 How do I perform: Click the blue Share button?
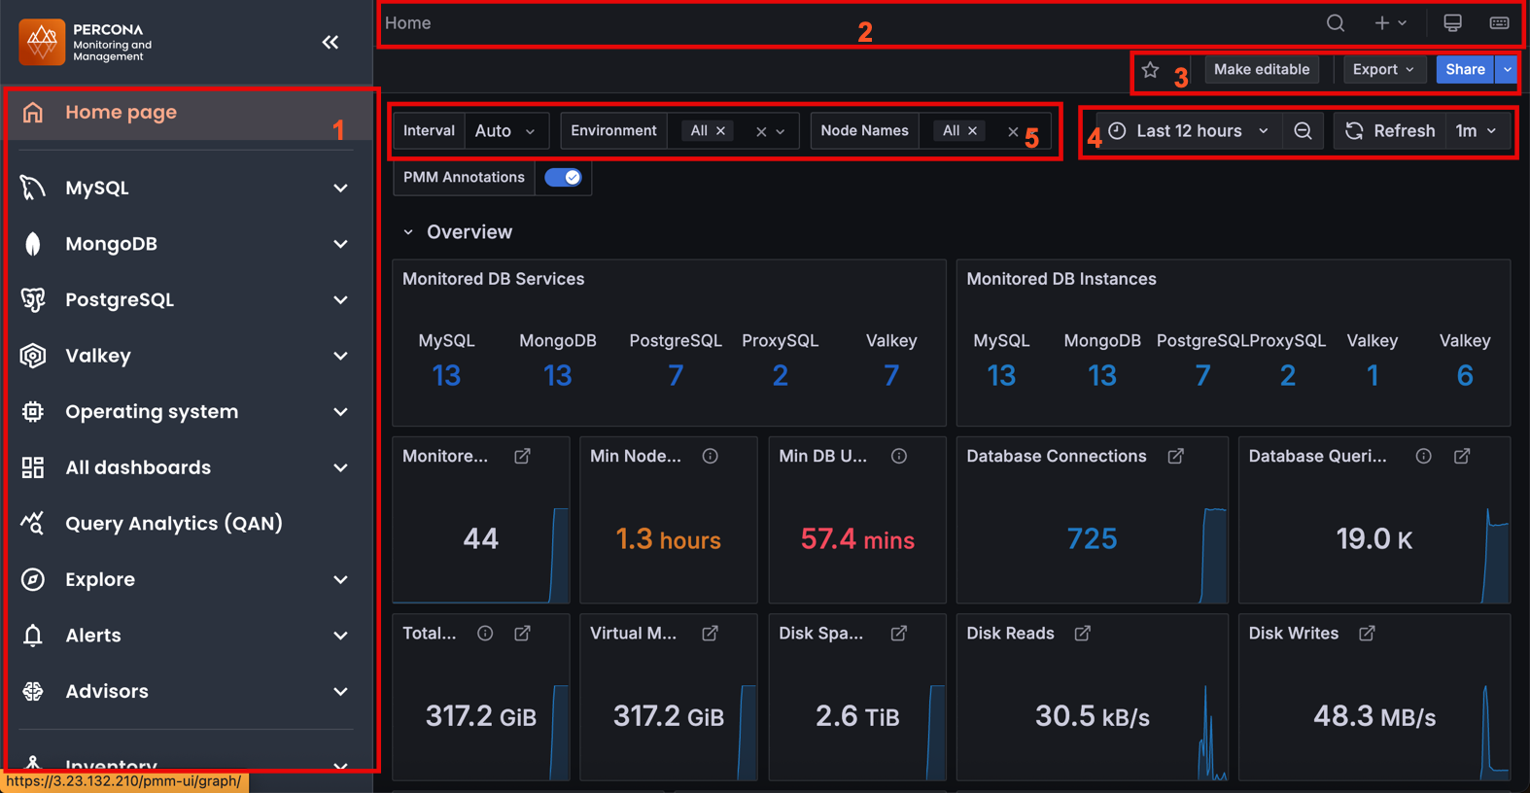[x=1464, y=70]
